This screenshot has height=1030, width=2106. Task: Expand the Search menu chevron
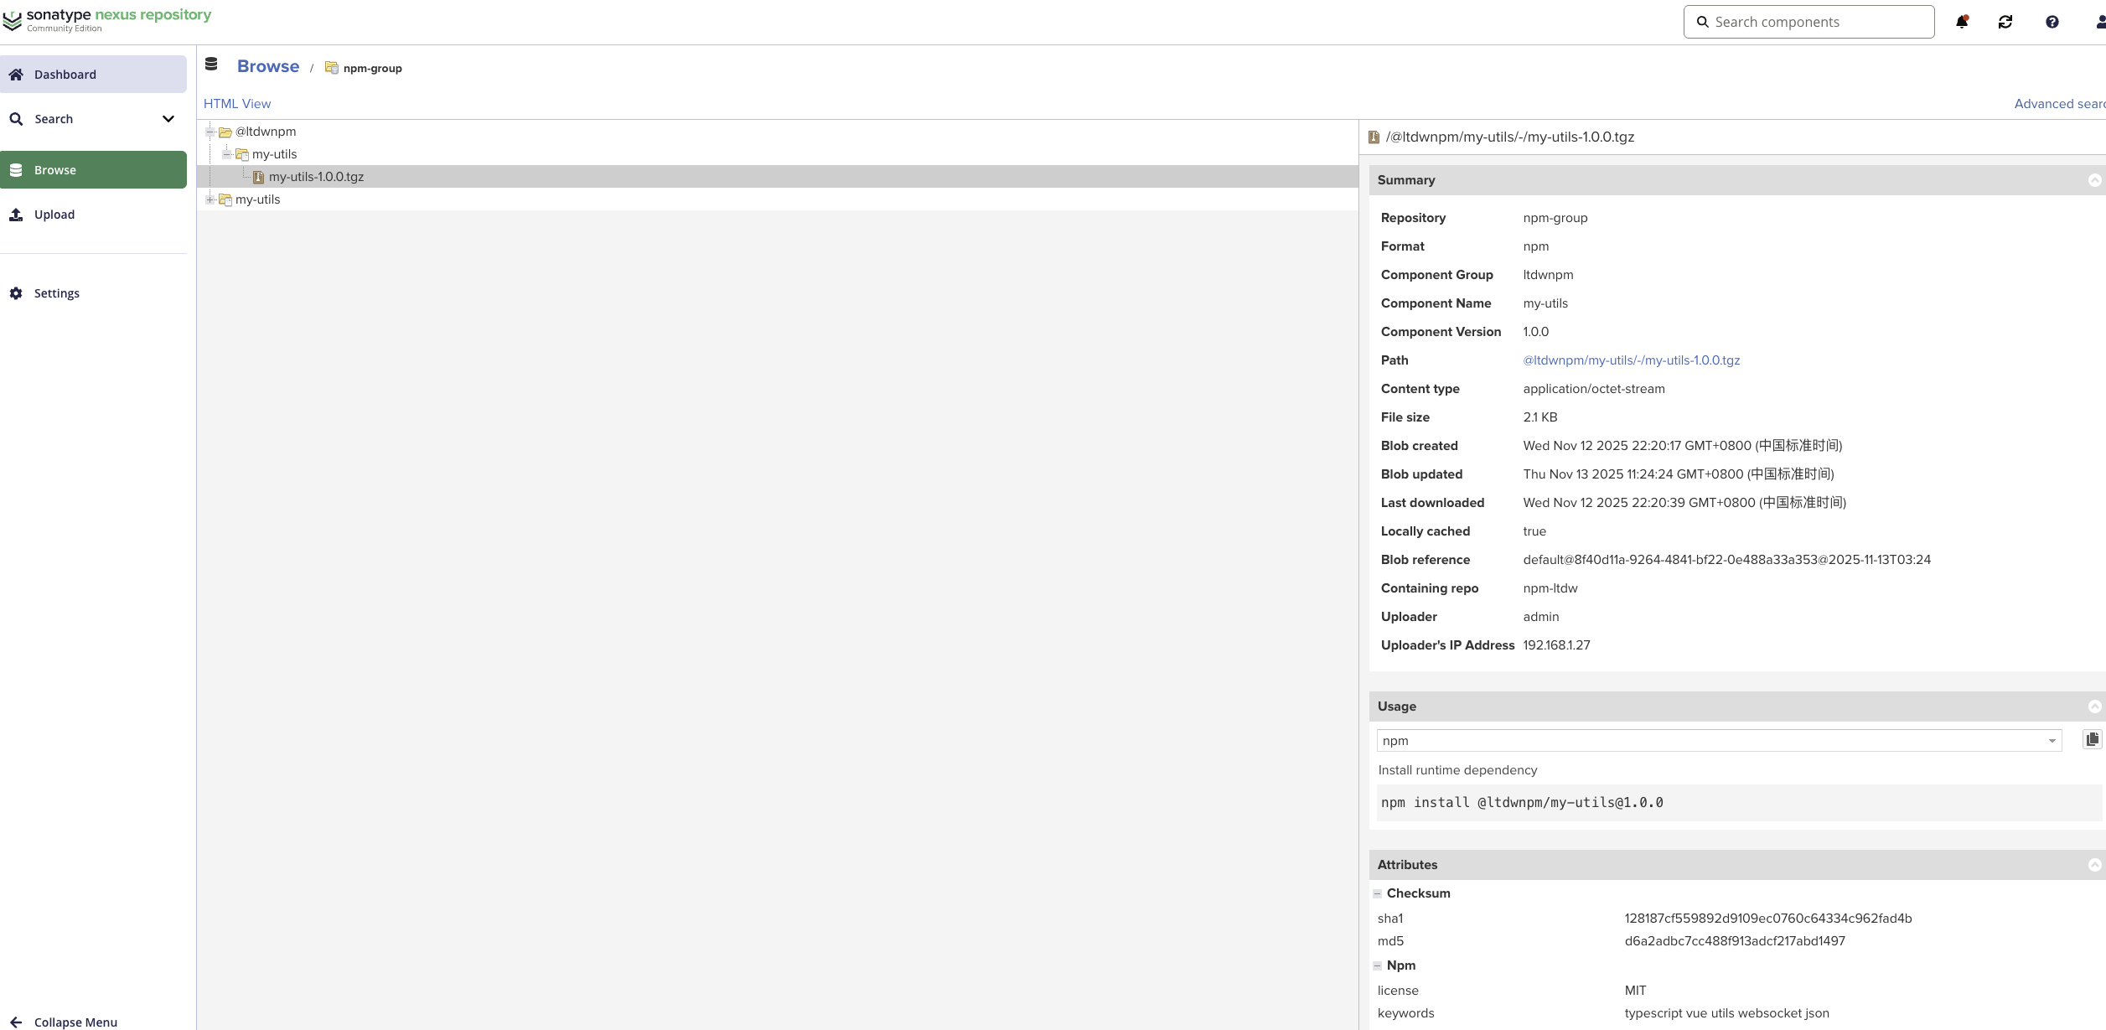pos(168,119)
